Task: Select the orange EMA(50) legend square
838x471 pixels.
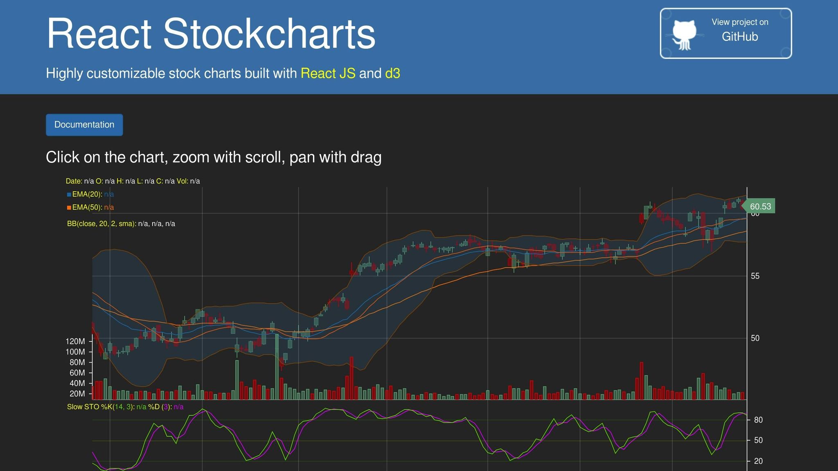Action: coord(69,207)
